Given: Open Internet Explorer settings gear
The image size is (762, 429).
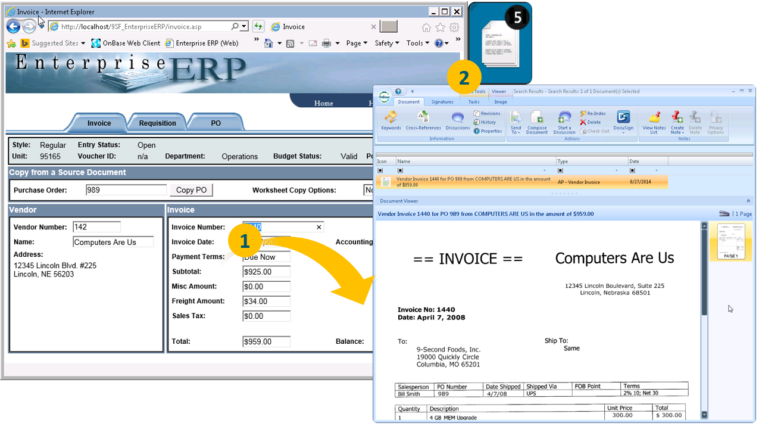Looking at the screenshot, I should tap(454, 27).
